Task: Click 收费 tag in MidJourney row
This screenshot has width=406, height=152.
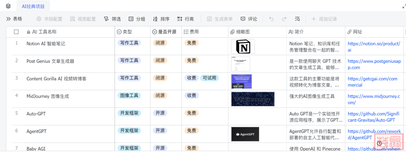Action: (191, 96)
